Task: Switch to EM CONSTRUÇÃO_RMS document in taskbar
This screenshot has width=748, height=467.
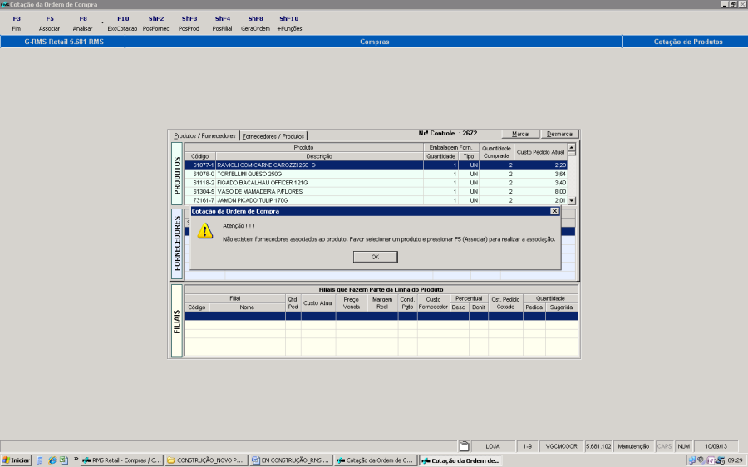Action: [x=291, y=460]
